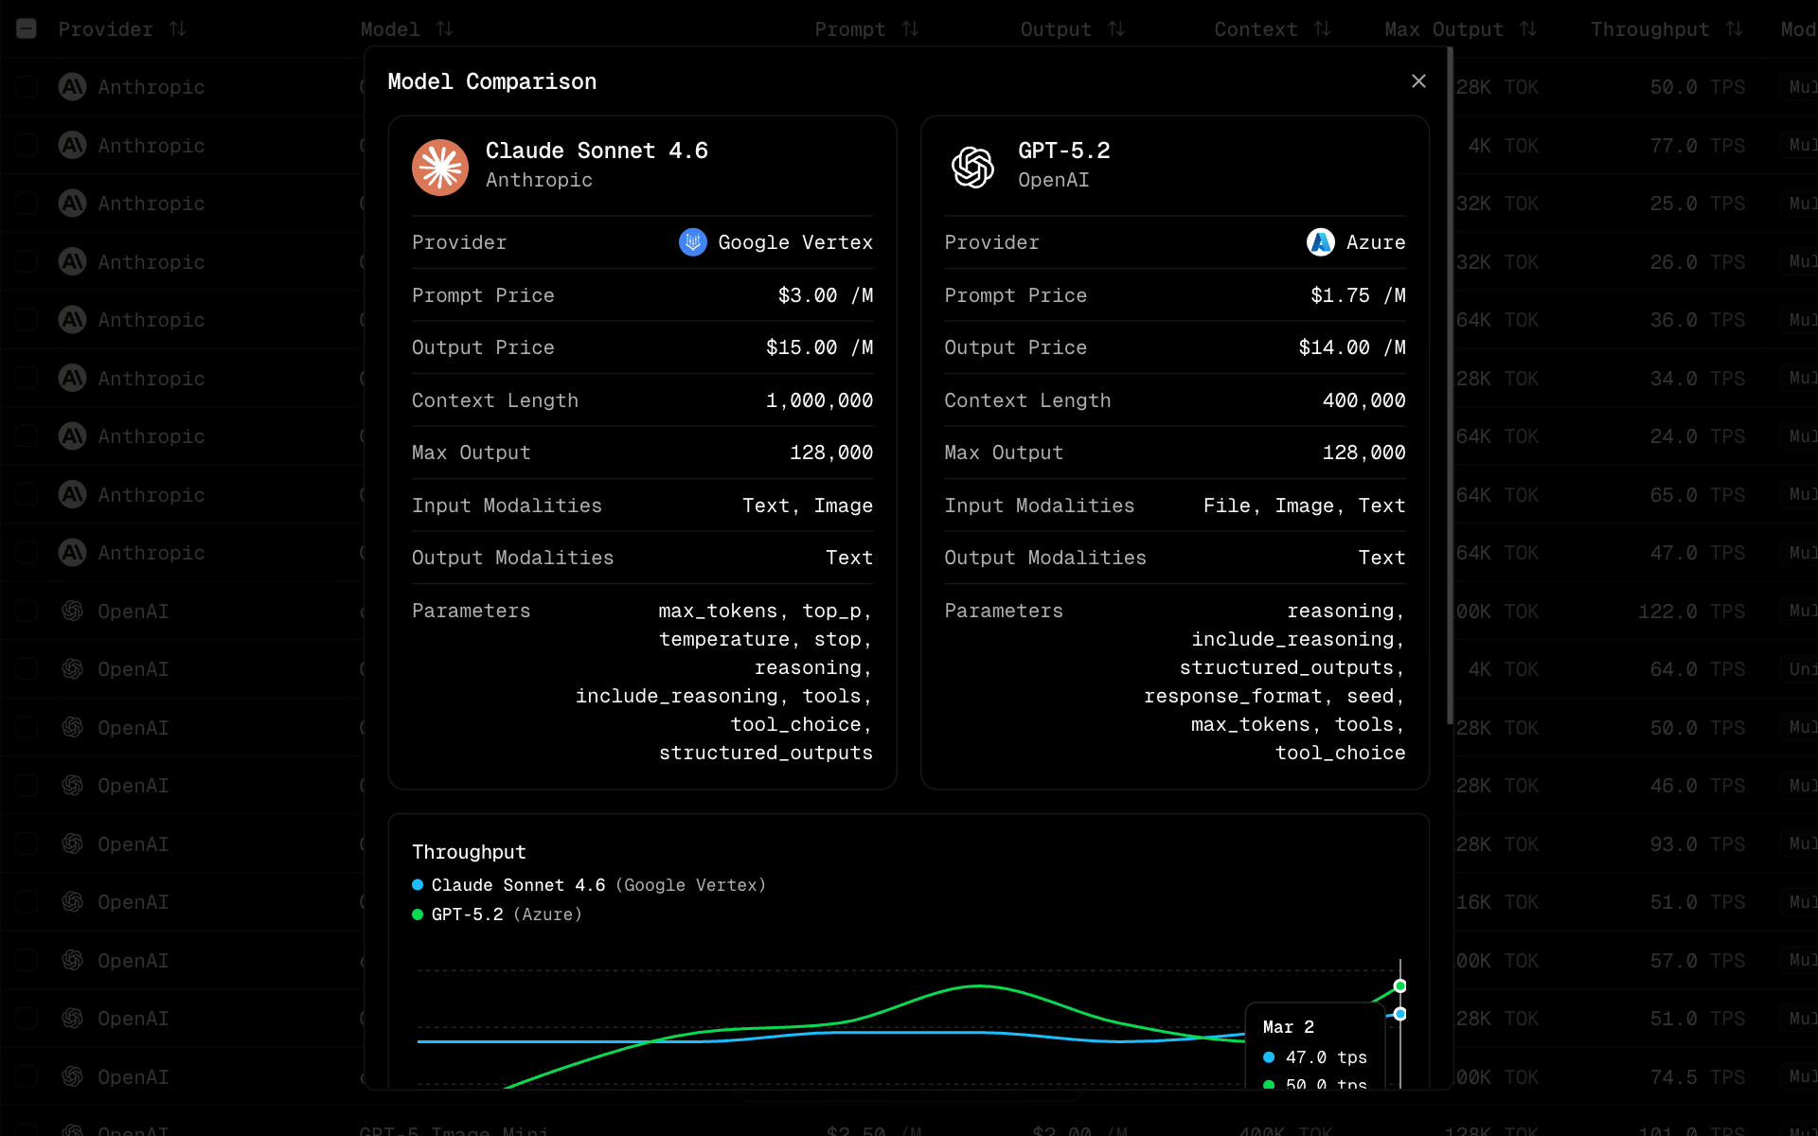Screen dimensions: 1818x1136
Task: Click an OpenAI logo in the model table
Action: 71,611
